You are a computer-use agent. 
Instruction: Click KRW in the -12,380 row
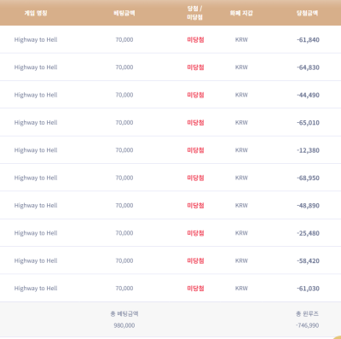click(241, 150)
